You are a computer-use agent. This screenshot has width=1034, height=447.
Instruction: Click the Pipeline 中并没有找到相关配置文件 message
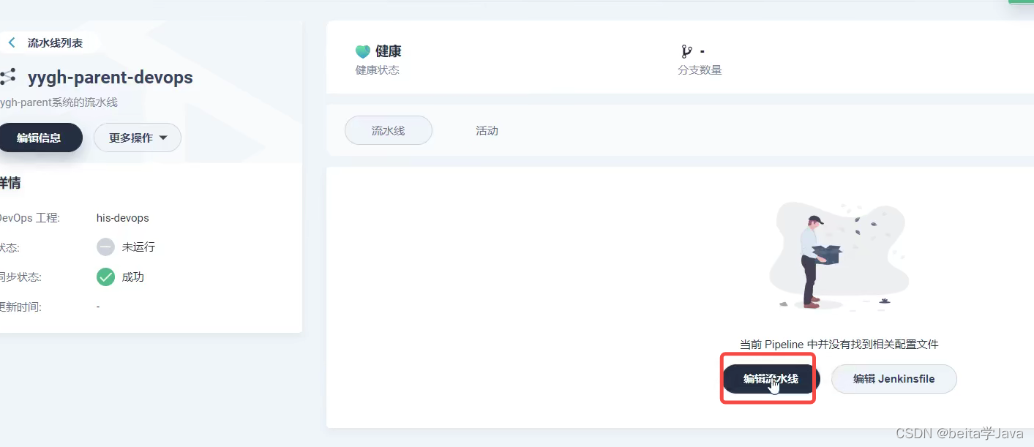[x=839, y=344]
